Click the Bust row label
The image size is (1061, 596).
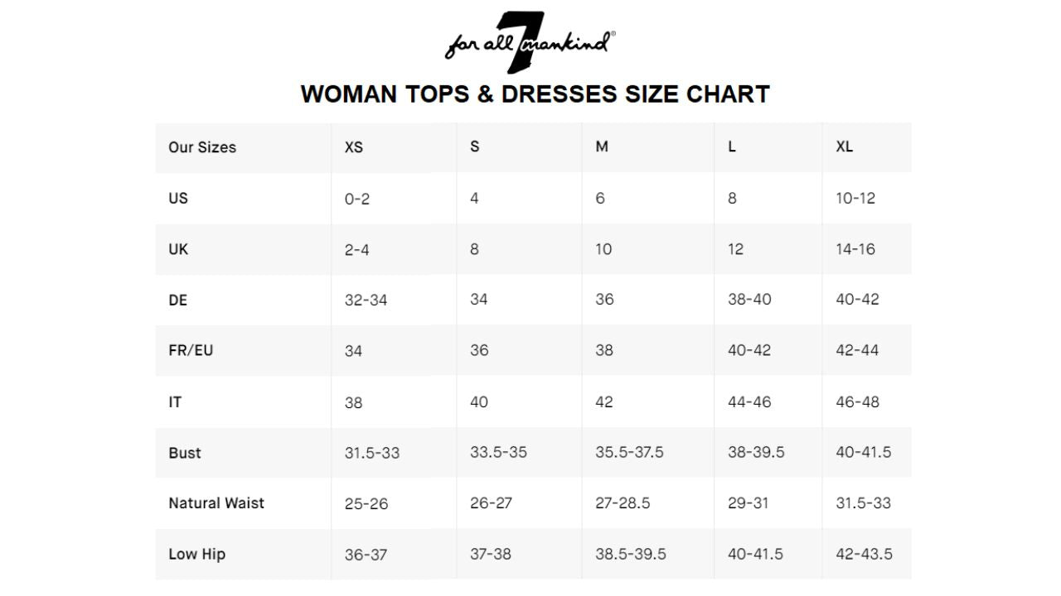coord(185,453)
